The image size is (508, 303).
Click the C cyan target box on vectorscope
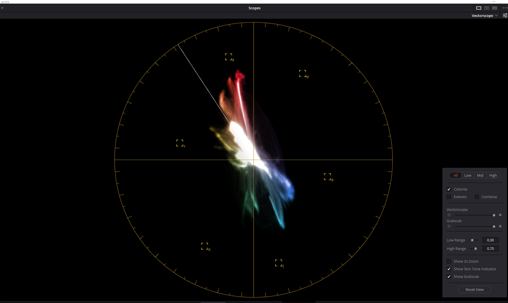point(279,263)
